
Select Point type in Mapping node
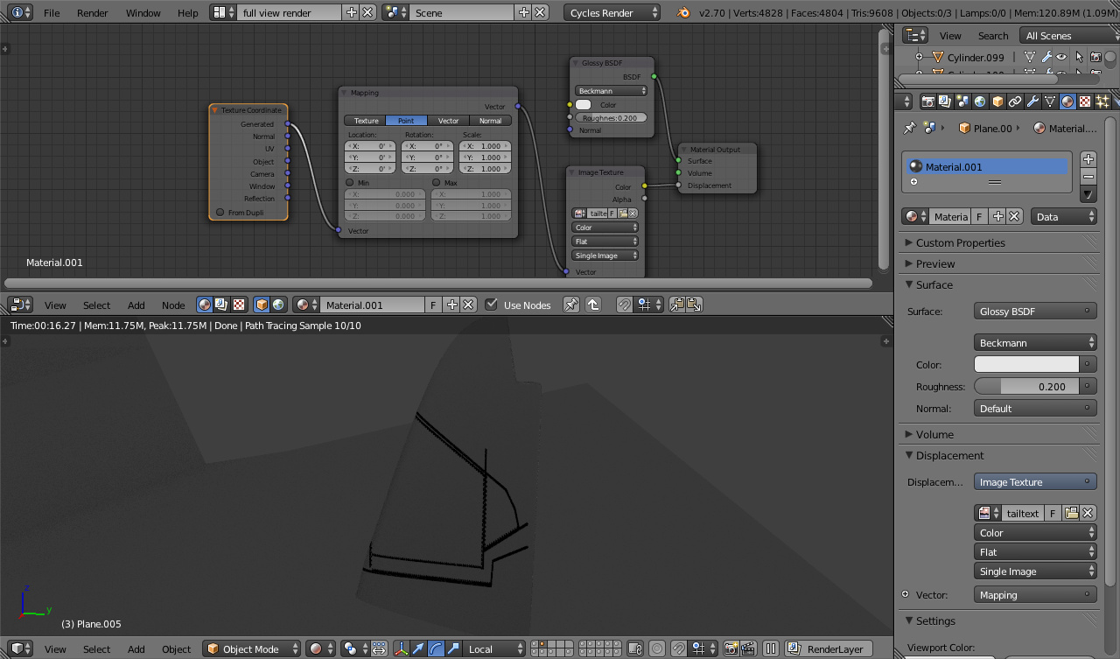(406, 121)
